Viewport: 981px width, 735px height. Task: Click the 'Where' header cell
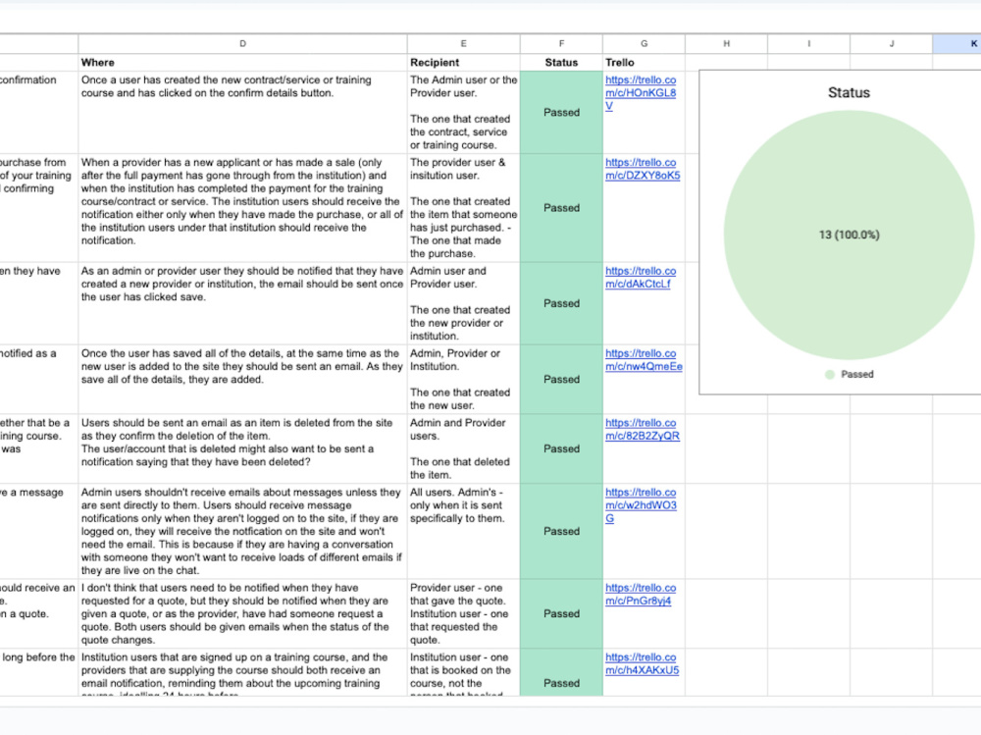coord(242,63)
